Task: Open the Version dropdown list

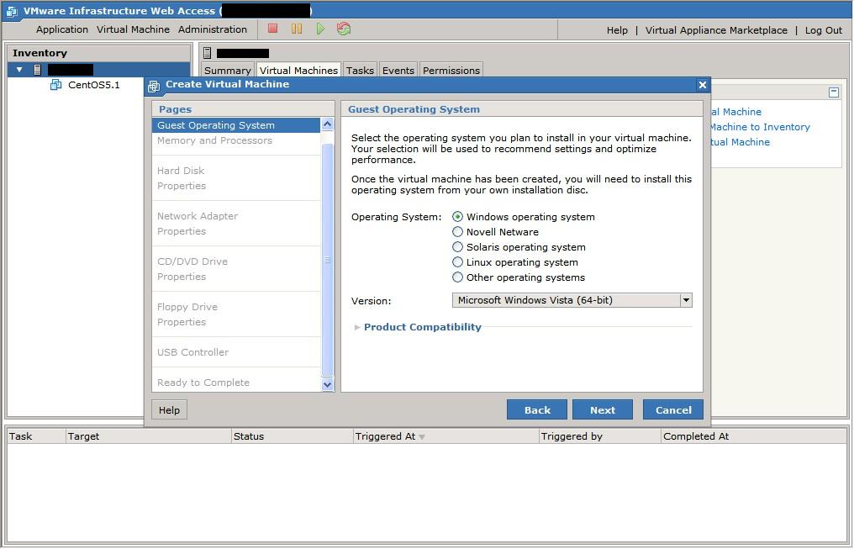Action: coord(686,300)
